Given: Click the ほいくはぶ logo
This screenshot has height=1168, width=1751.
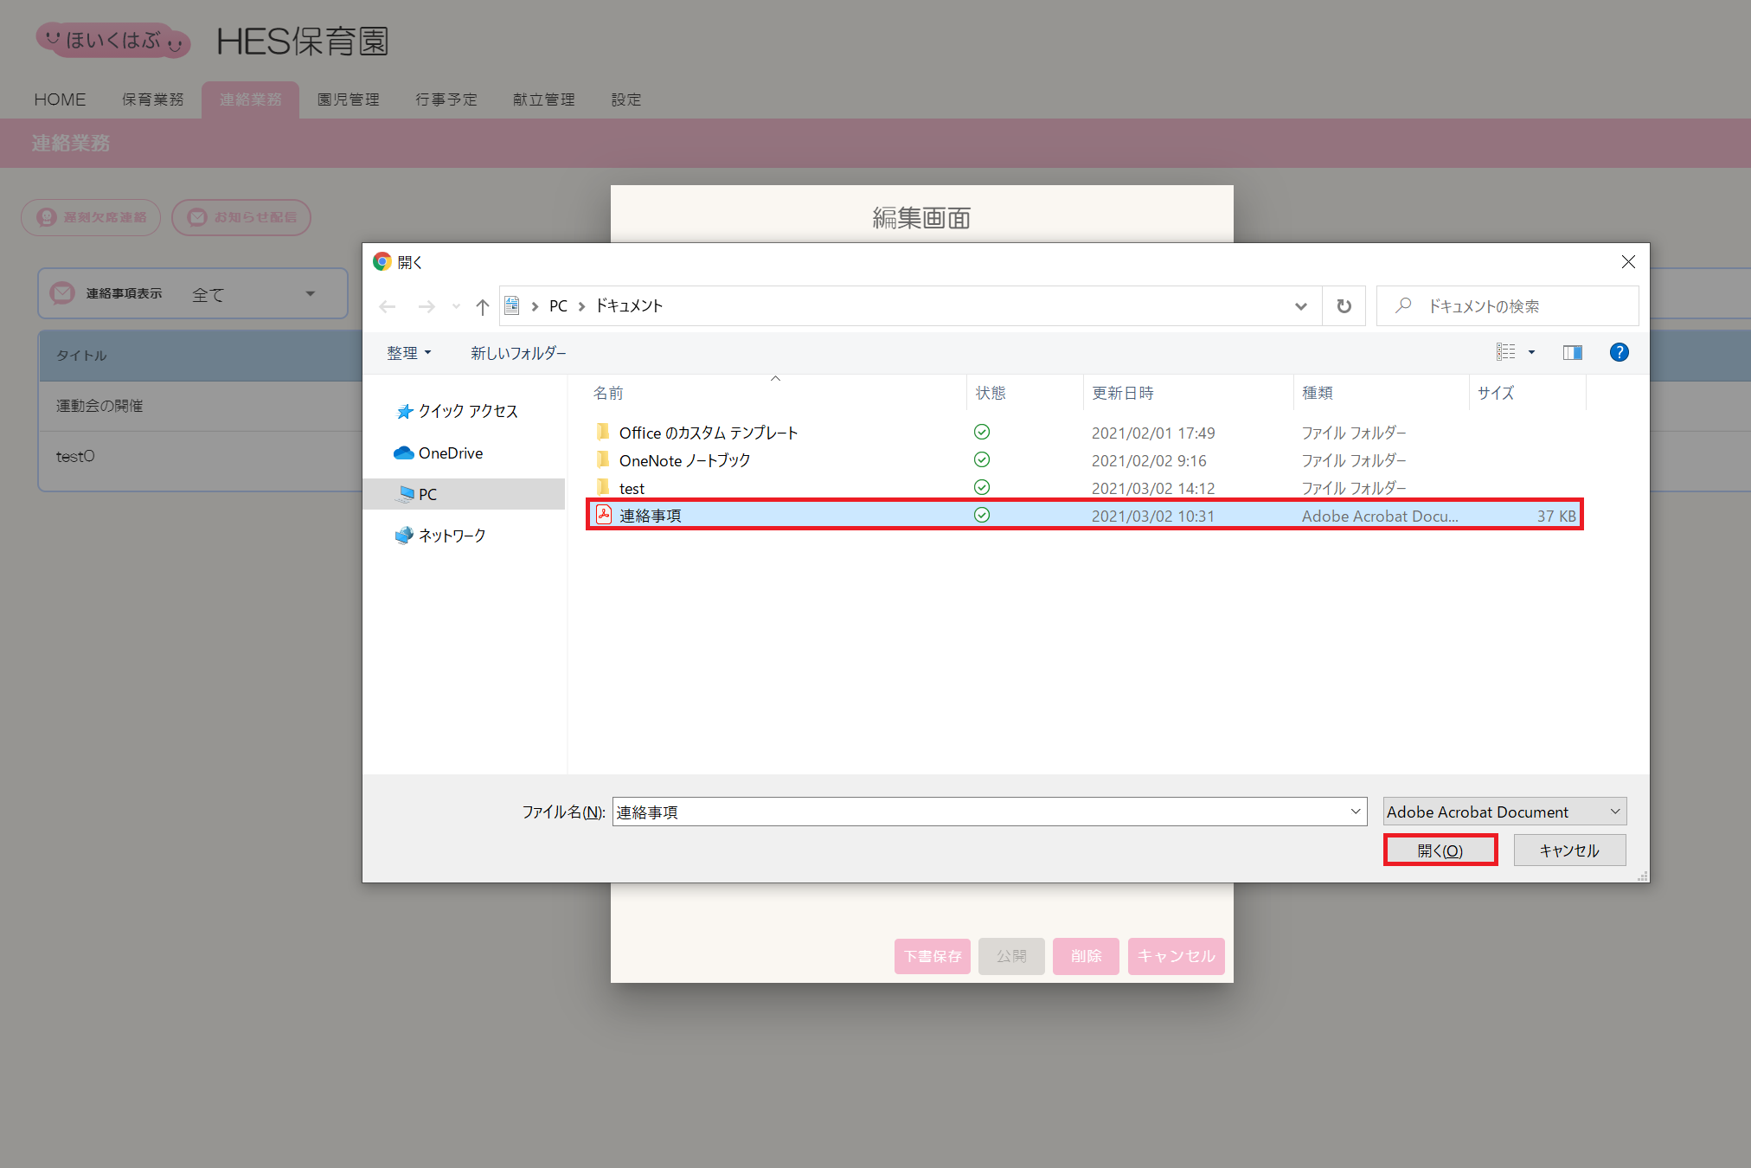Looking at the screenshot, I should point(113,40).
